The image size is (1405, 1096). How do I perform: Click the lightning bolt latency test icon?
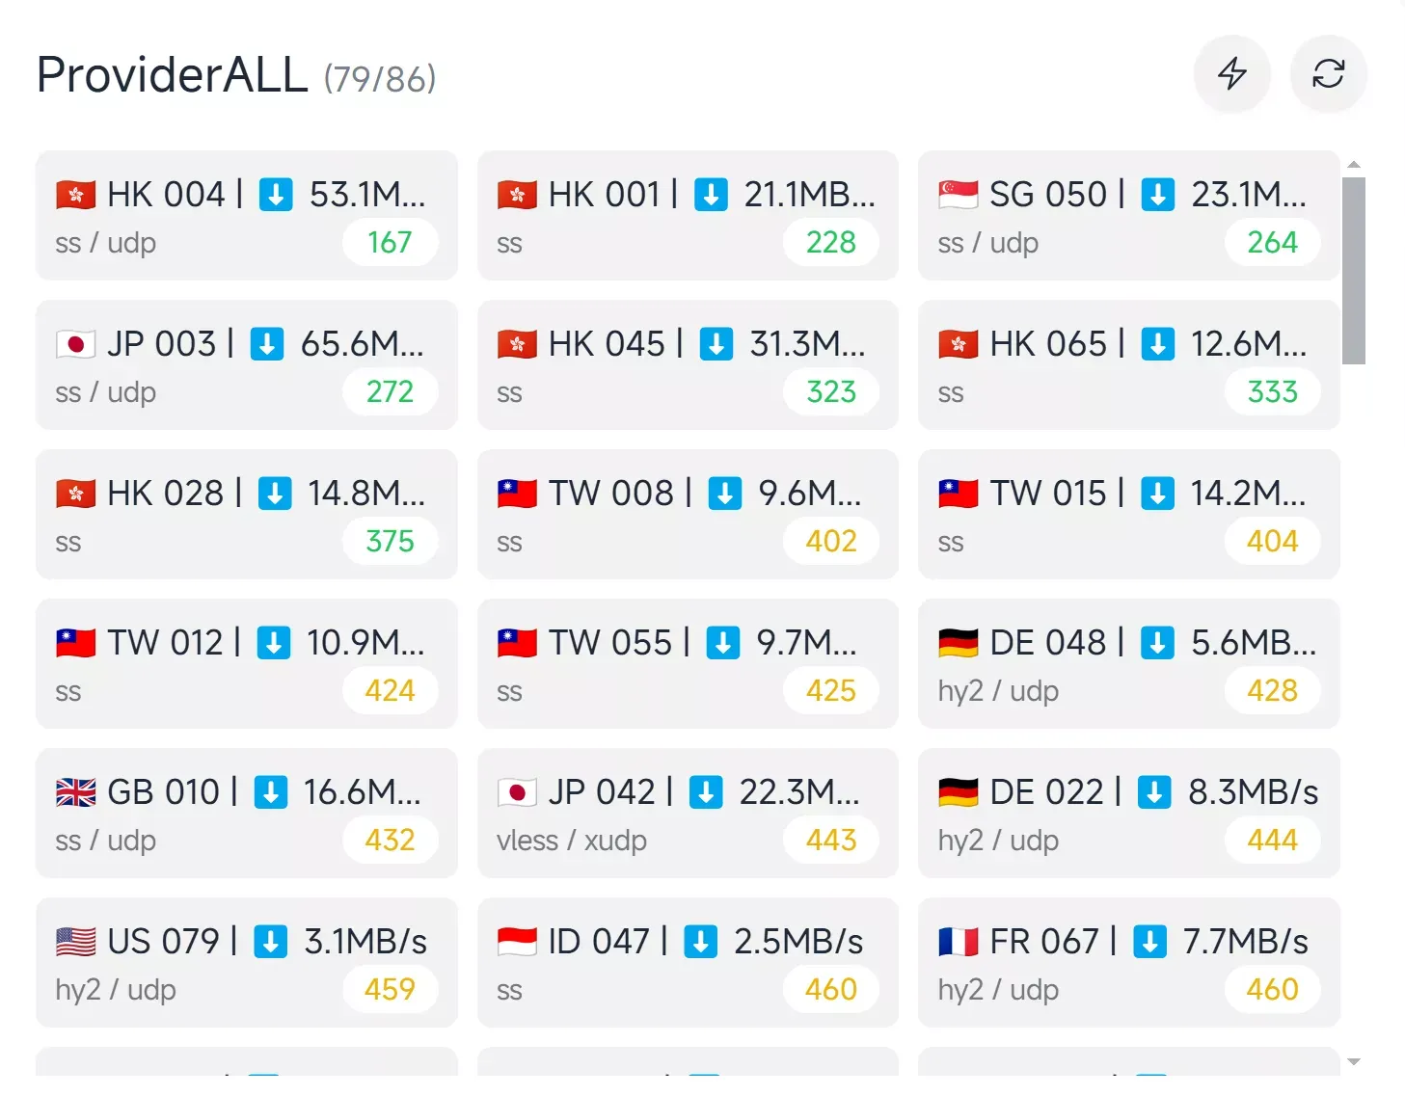point(1231,74)
